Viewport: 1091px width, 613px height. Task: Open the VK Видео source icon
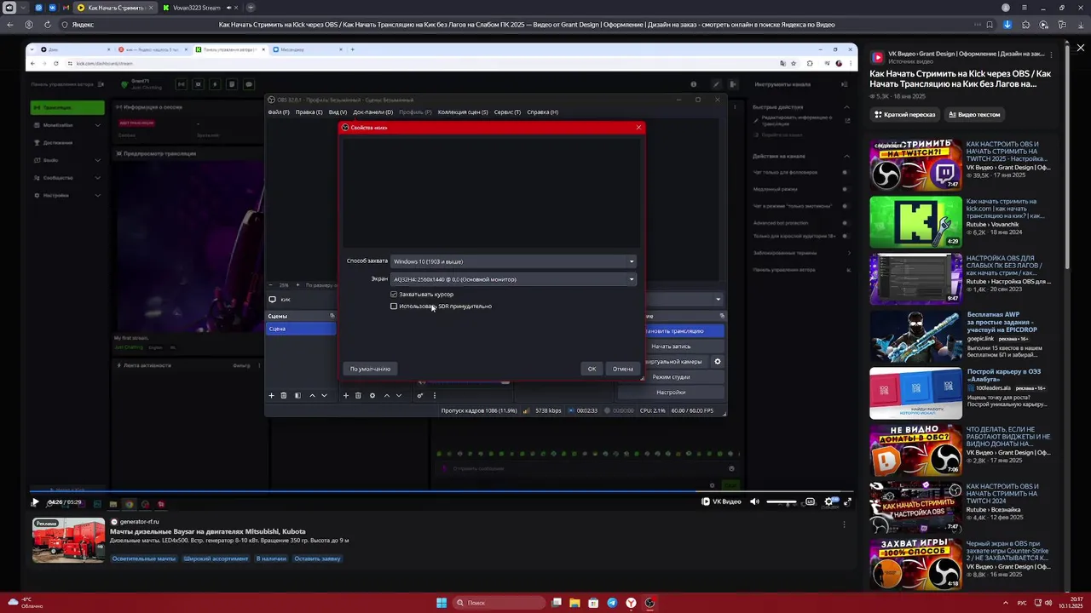[877, 57]
